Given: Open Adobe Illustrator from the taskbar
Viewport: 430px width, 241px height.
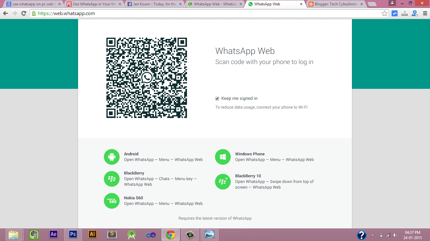Looking at the screenshot, I should point(92,234).
